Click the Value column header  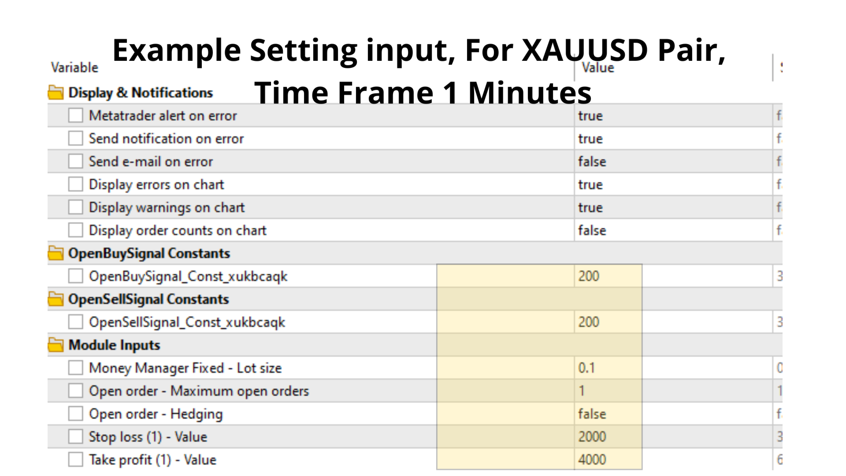coord(598,67)
